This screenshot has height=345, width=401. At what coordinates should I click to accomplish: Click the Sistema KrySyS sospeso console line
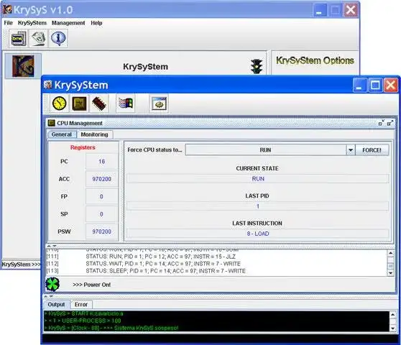pos(111,328)
